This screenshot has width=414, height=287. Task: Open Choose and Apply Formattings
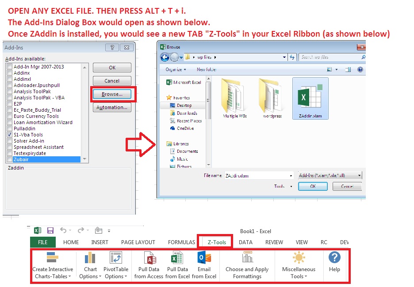pos(247,265)
